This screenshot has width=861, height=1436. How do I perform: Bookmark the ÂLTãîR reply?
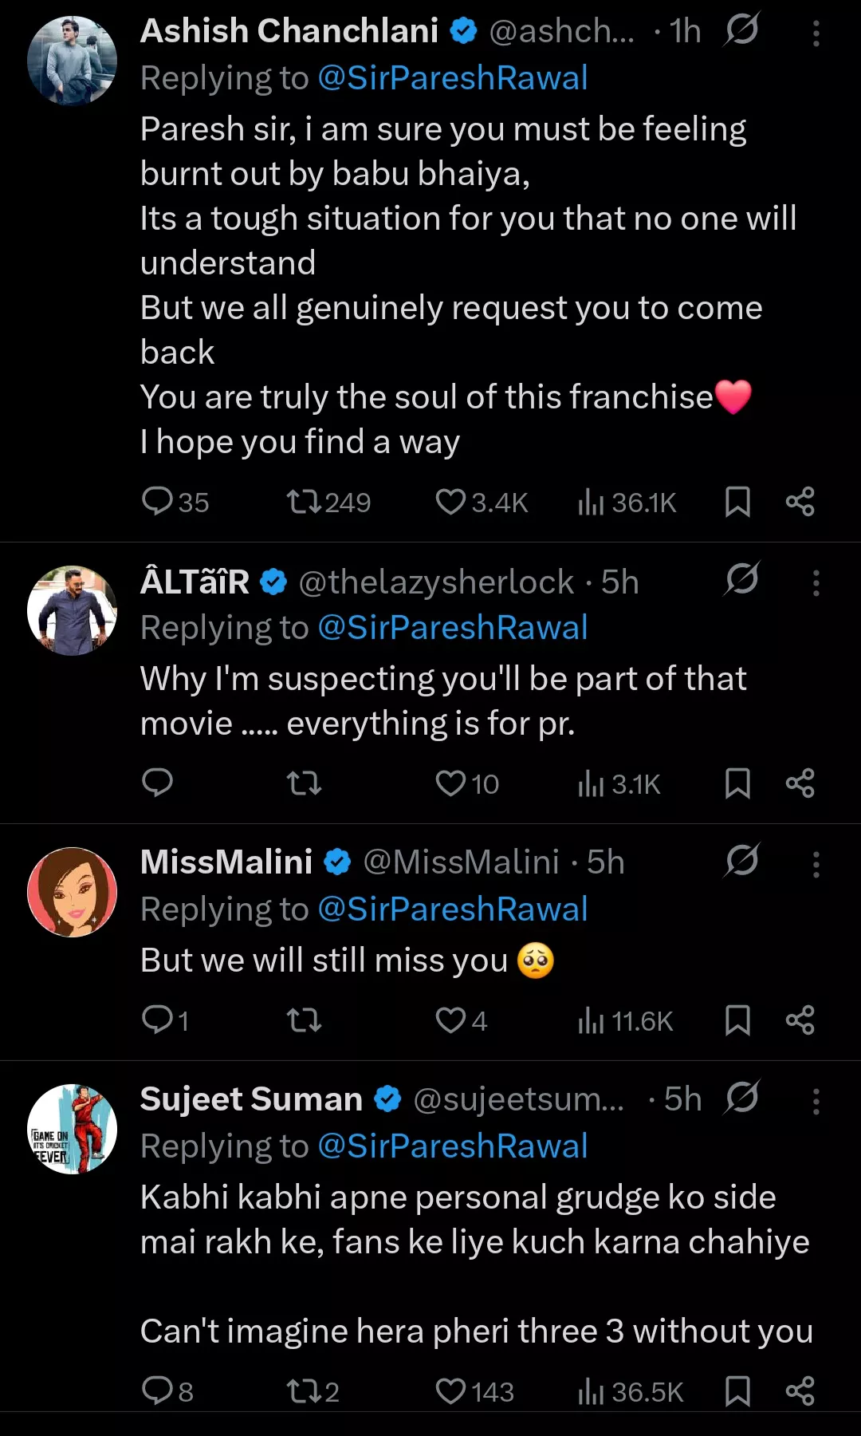(737, 783)
